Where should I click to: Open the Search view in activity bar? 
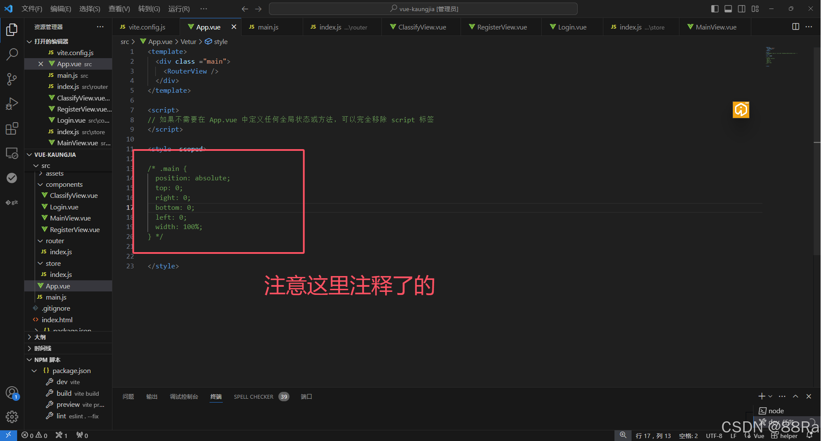click(x=12, y=54)
